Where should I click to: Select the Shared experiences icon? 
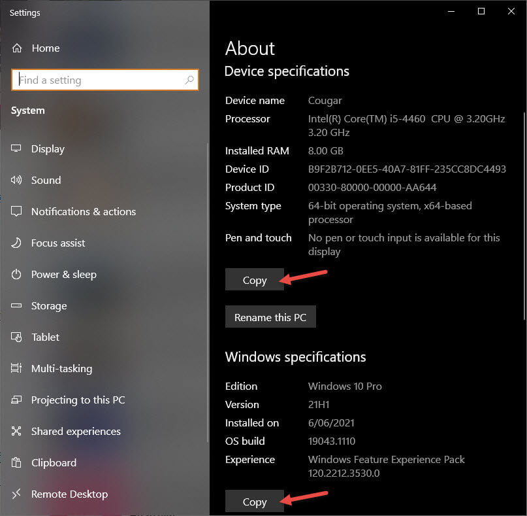point(16,431)
